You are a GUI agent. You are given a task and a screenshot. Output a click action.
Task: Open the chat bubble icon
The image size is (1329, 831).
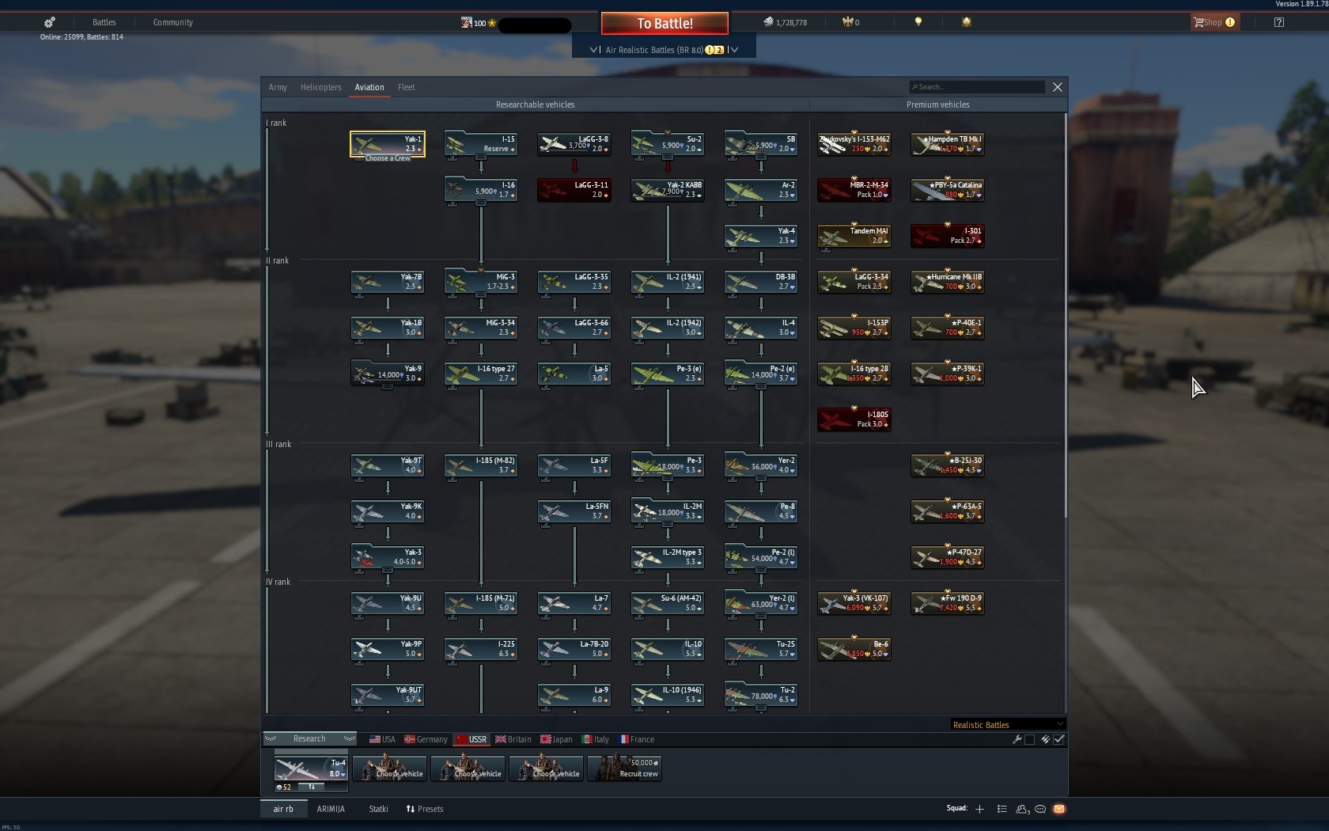1041,809
